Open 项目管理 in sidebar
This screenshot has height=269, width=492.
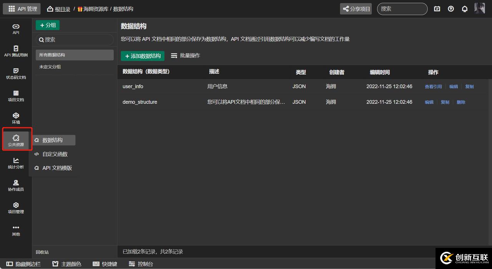16,208
